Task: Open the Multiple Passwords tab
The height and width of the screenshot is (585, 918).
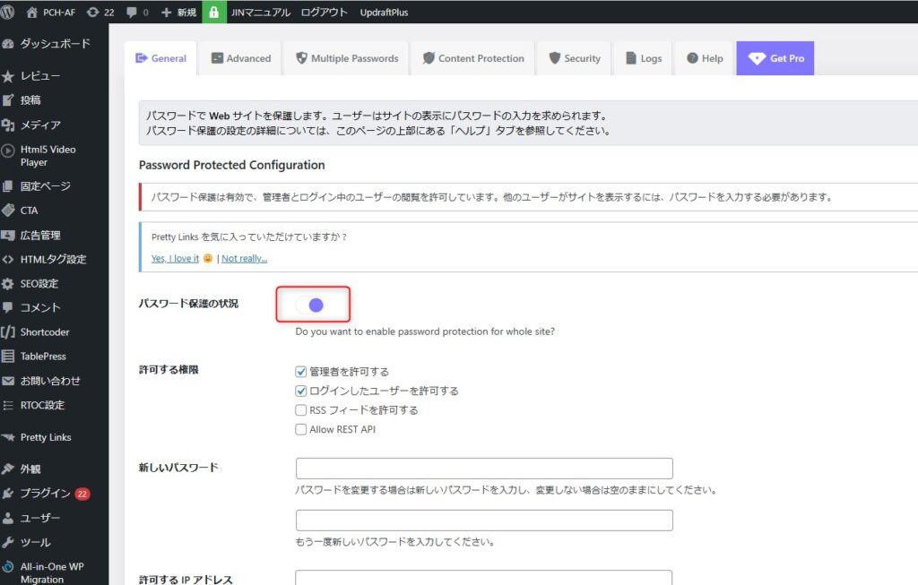Action: tap(346, 58)
